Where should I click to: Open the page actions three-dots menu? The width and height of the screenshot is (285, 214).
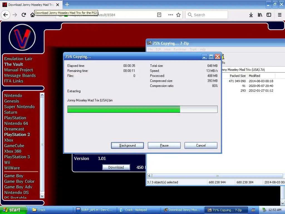pos(171,15)
